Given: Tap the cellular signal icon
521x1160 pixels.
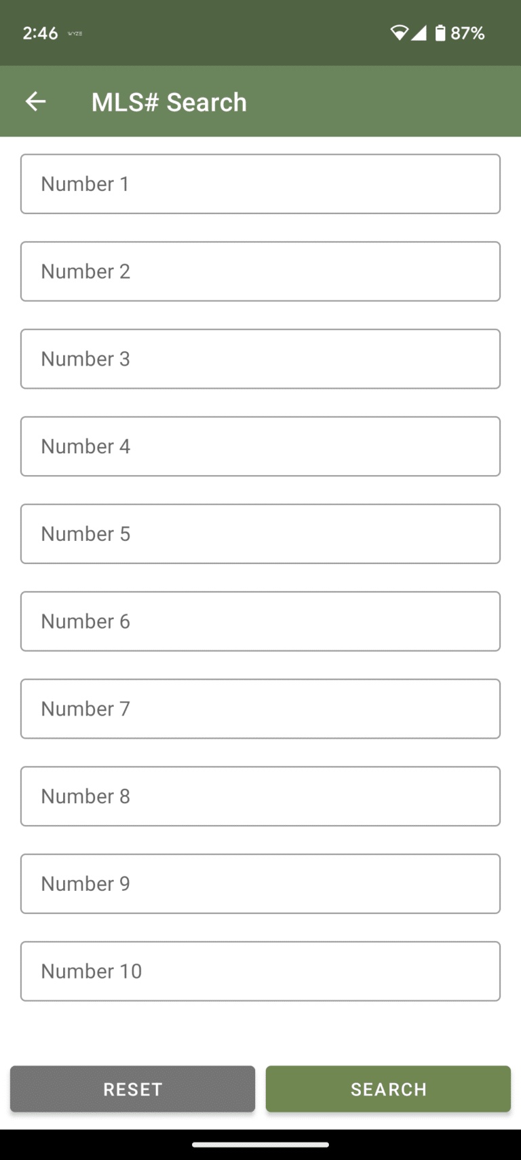Looking at the screenshot, I should tap(419, 33).
